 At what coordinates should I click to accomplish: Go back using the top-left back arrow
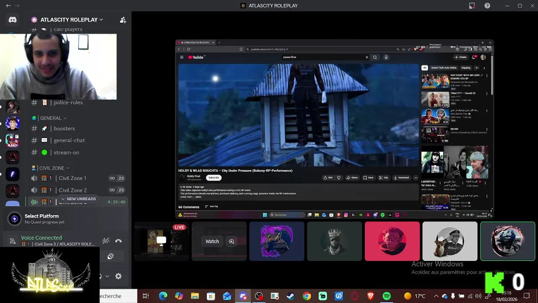pyautogui.click(x=8, y=6)
